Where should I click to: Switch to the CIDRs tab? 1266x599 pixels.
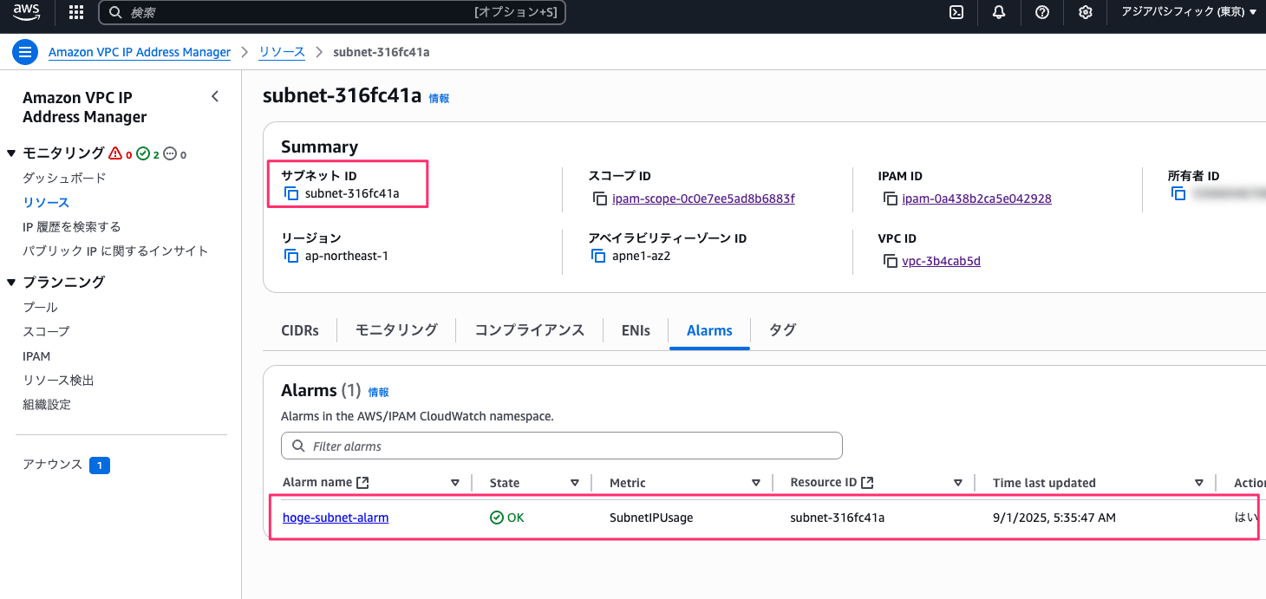point(300,330)
